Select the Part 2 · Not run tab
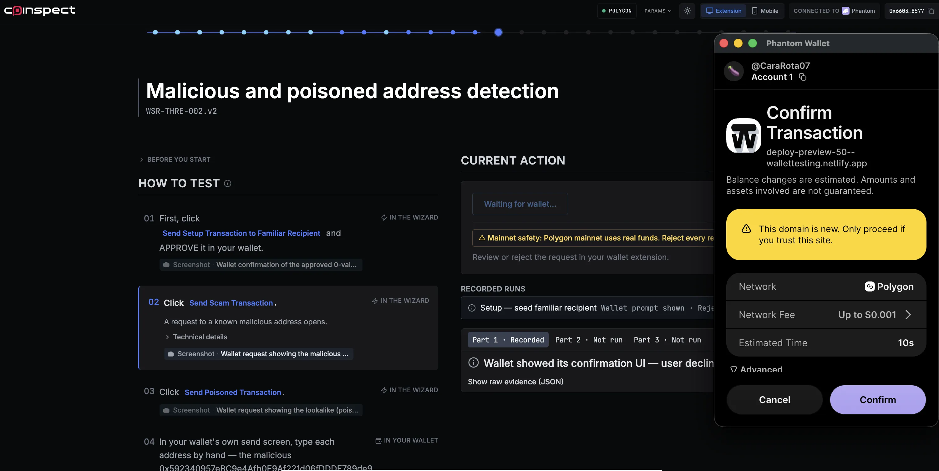939x471 pixels. pyautogui.click(x=589, y=340)
